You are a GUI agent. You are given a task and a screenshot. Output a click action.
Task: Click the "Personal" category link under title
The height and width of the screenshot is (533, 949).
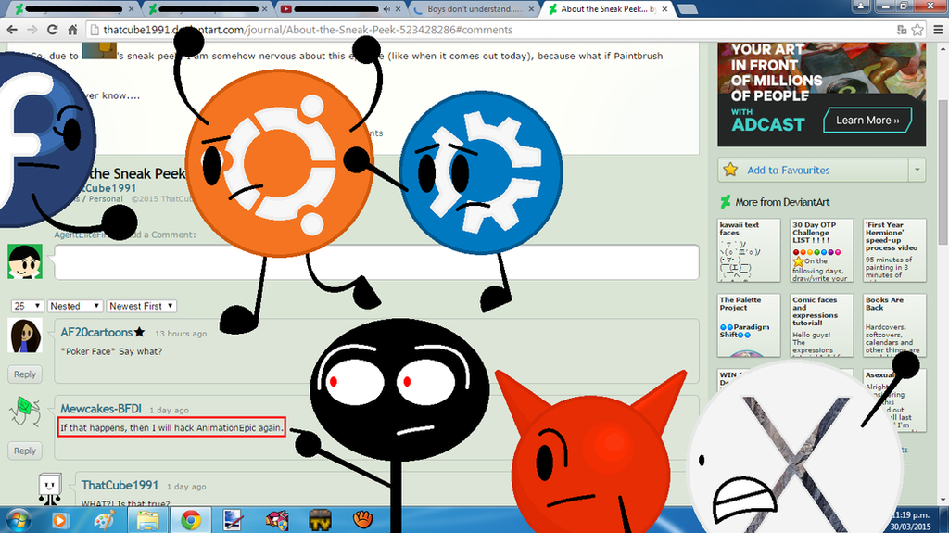tap(106, 198)
